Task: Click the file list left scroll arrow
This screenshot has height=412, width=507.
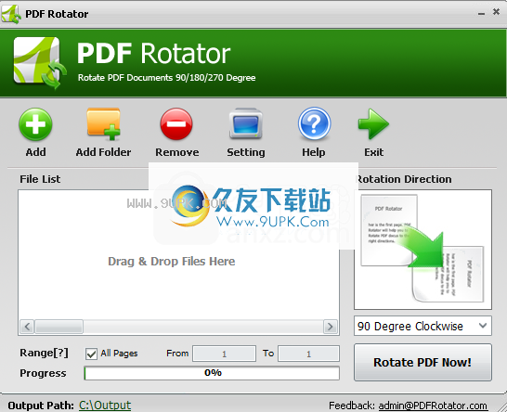Action: (27, 327)
